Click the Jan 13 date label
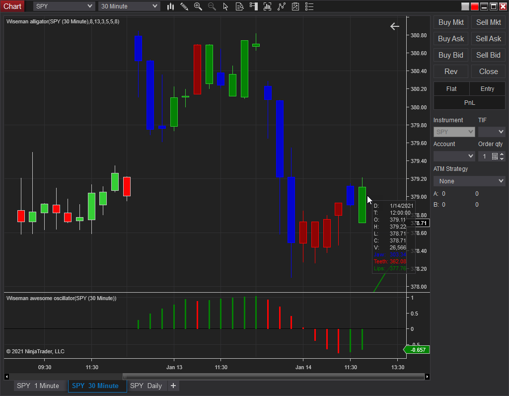Viewport: 509px width, 396px height. click(x=174, y=367)
